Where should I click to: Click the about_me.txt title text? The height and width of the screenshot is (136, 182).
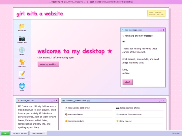(x=27, y=100)
